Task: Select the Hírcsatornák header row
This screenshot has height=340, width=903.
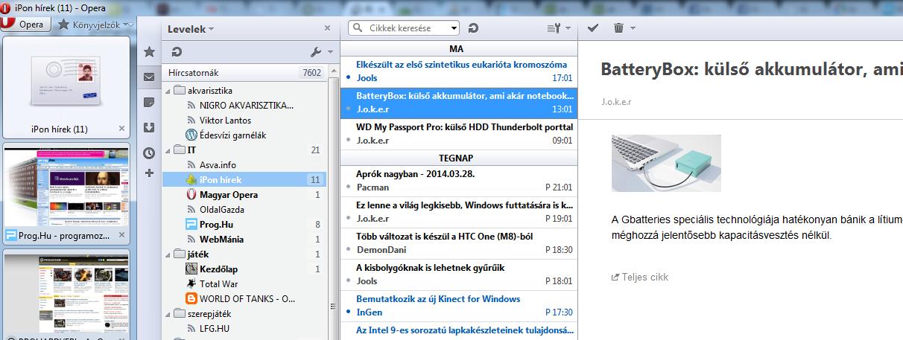Action: coord(244,73)
